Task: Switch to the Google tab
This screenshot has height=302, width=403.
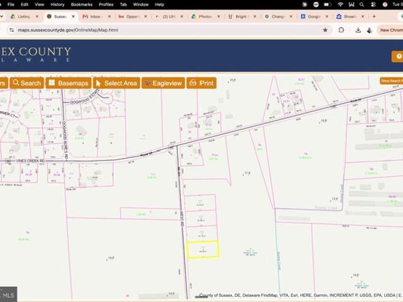Action: pyautogui.click(x=314, y=16)
